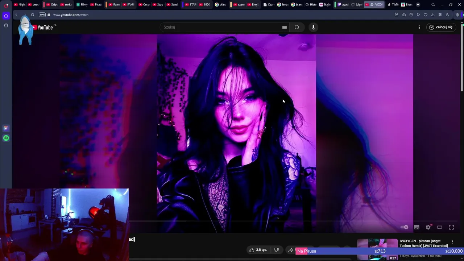464x261 pixels.
Task: Open options menu for IVOXYGEN plateau video
Action: click(452, 242)
